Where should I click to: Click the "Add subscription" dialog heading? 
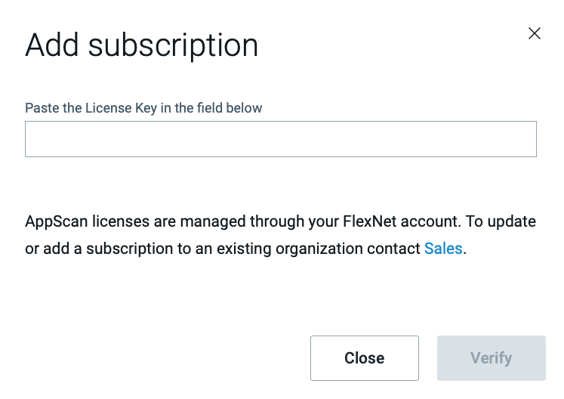142,45
